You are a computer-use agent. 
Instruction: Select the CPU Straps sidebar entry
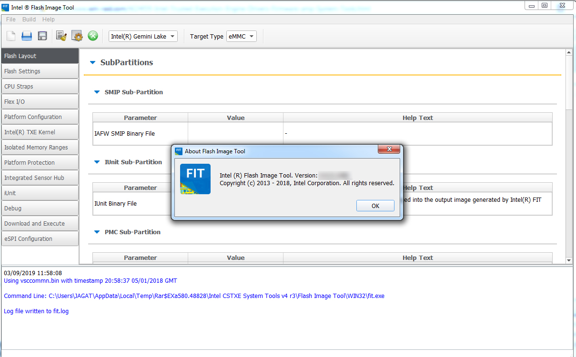(x=40, y=86)
